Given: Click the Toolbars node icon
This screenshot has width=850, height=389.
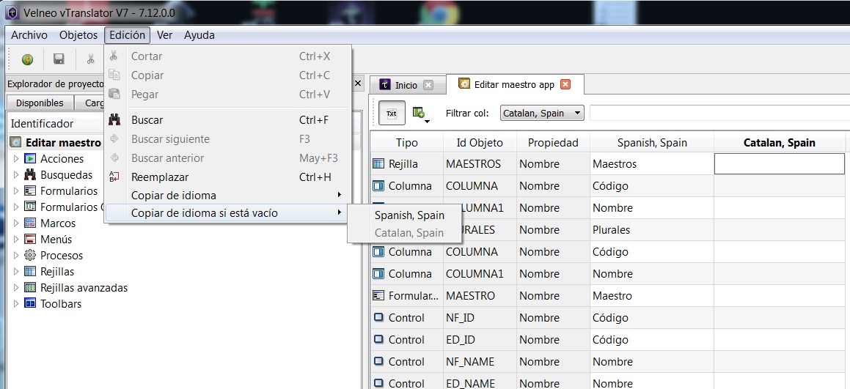Looking at the screenshot, I should 30,303.
